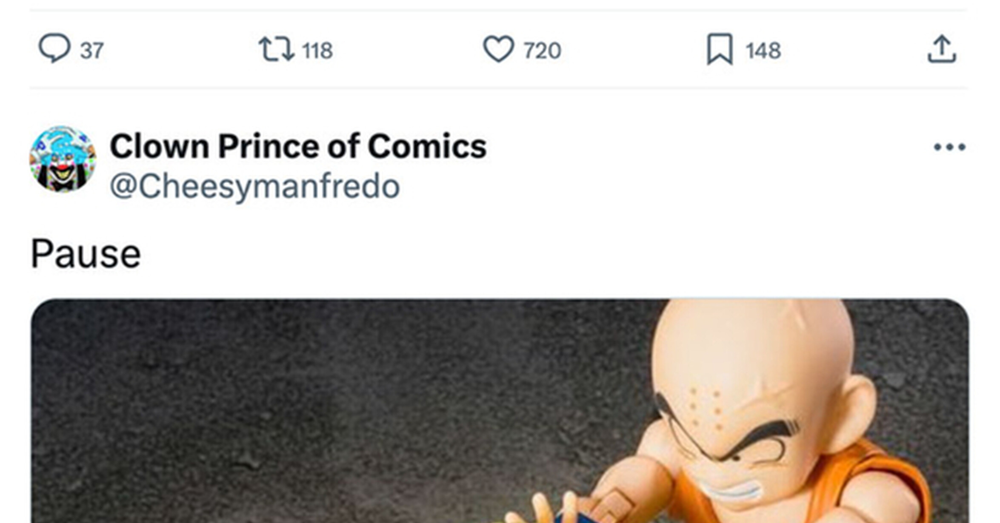Click the repost arrows icon
The image size is (1000, 523).
click(277, 49)
